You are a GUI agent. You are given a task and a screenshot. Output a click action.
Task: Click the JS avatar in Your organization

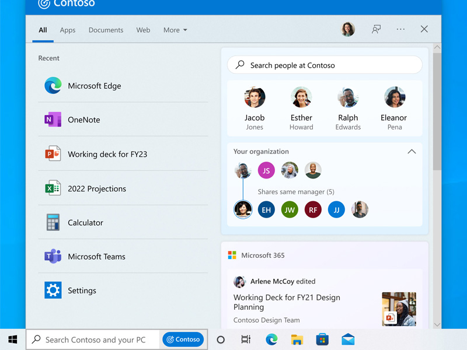[x=266, y=170]
